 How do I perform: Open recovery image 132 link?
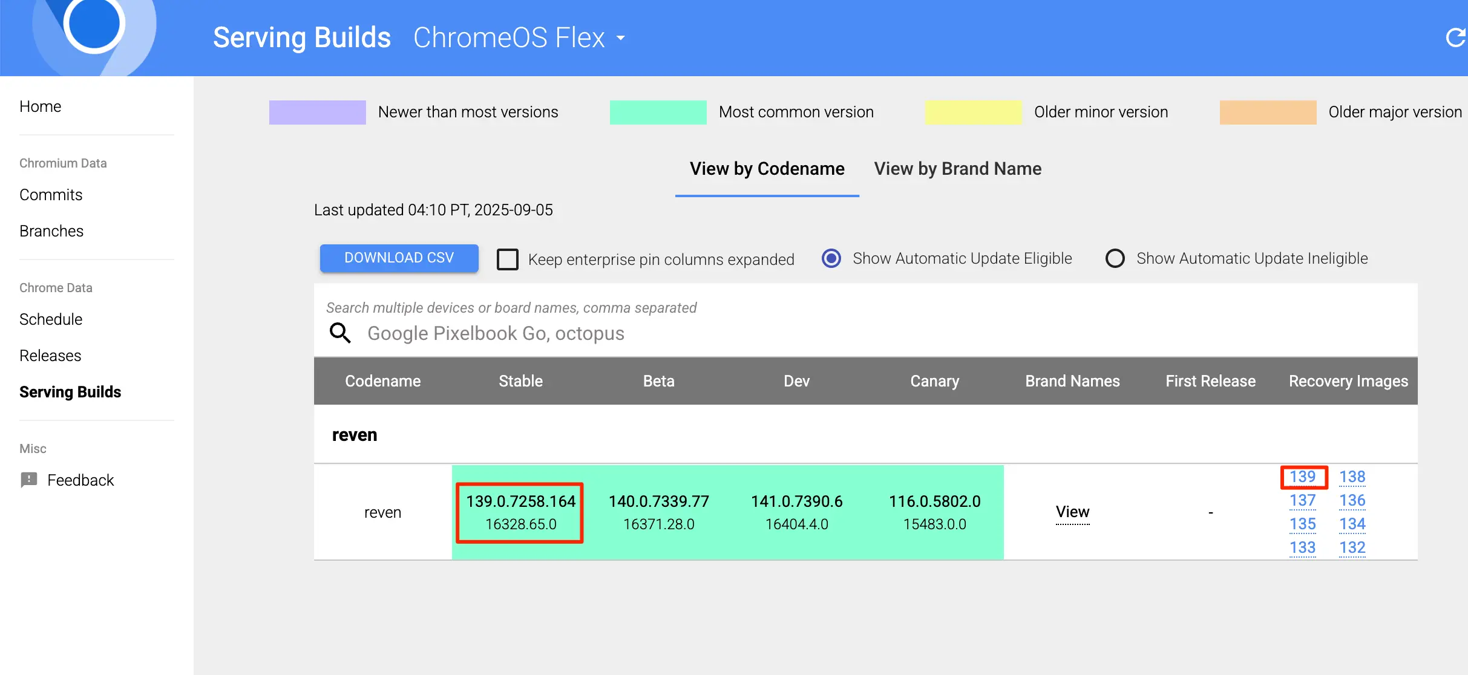tap(1352, 547)
